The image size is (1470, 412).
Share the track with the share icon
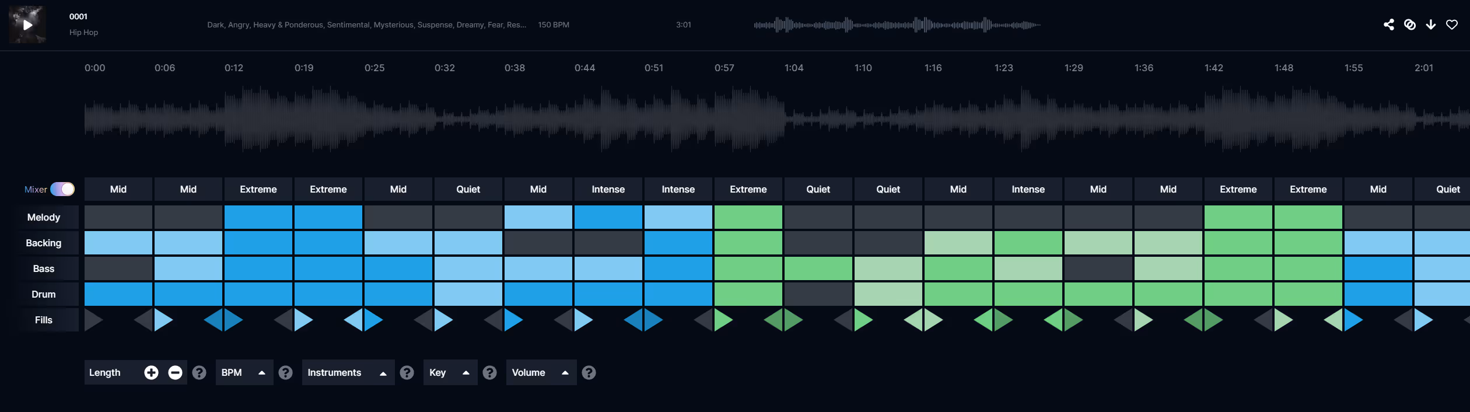(x=1389, y=25)
